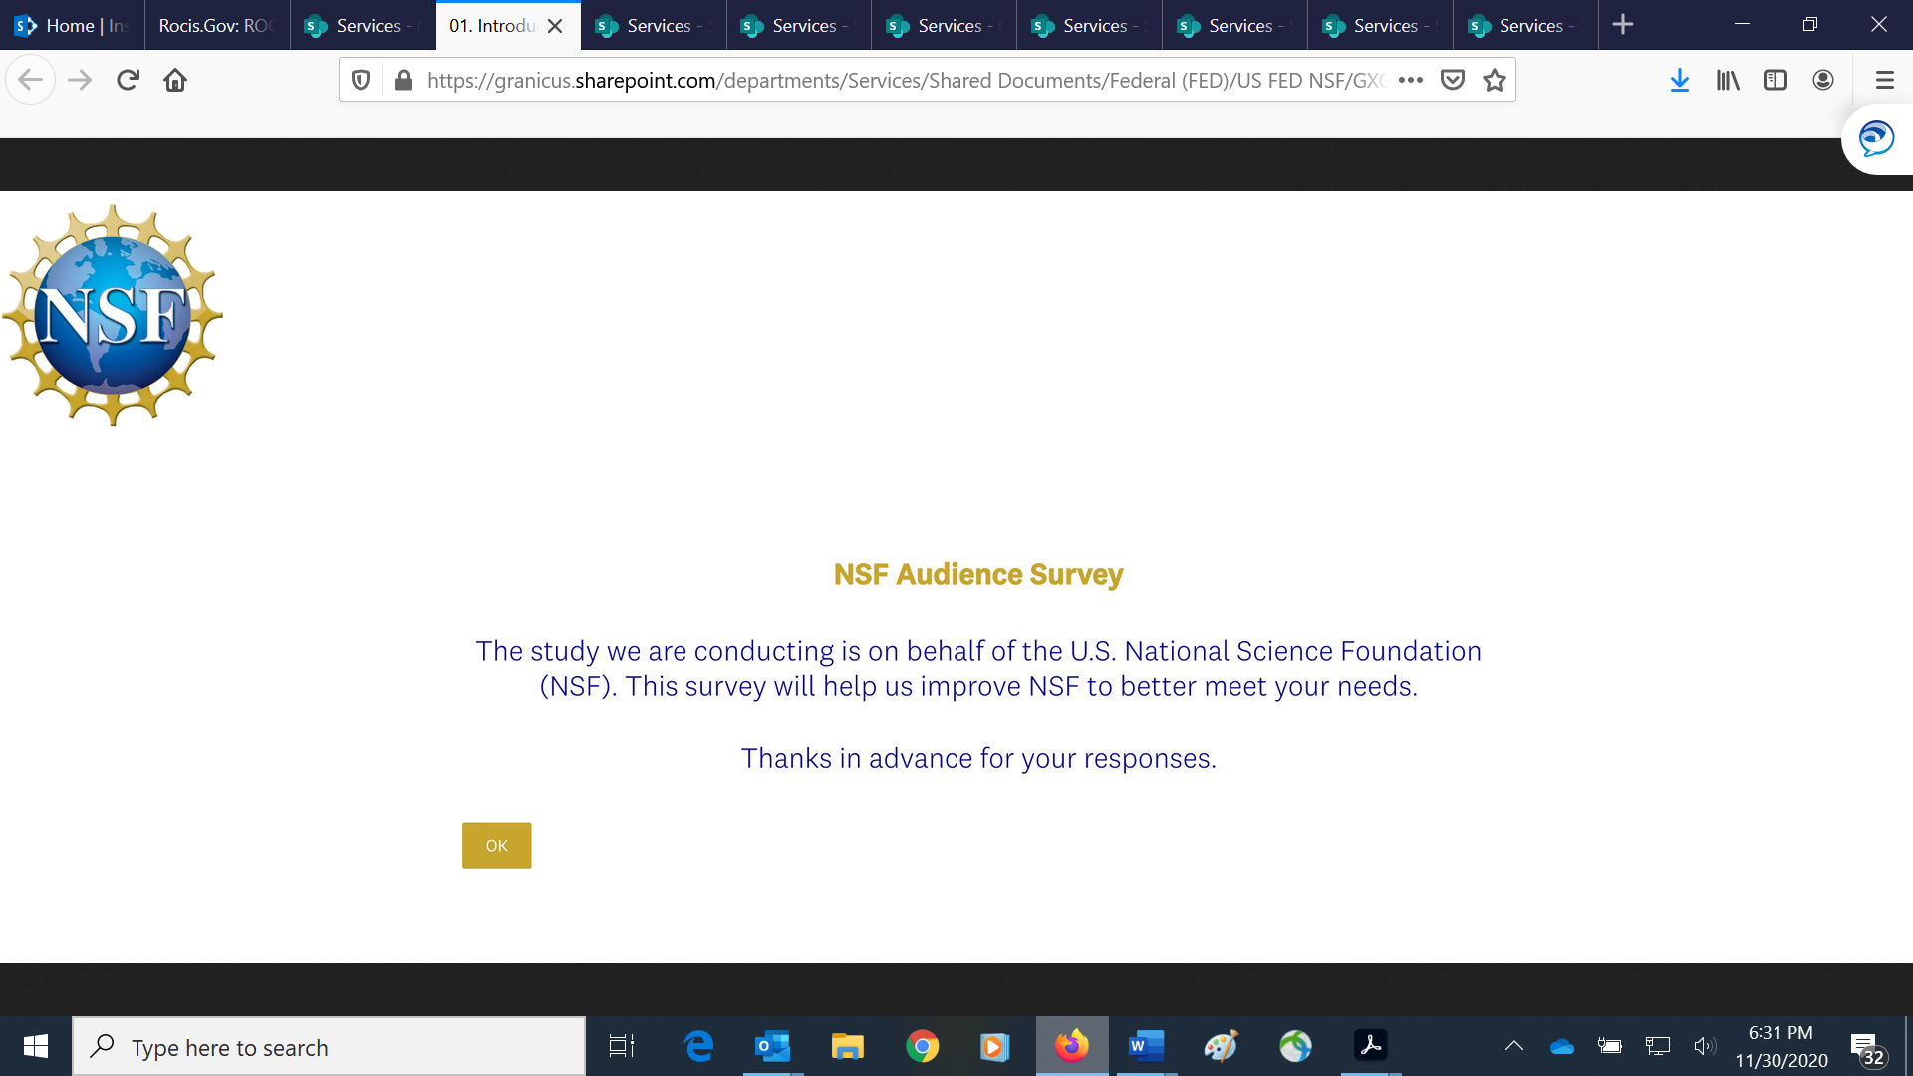Reload the current page
1913x1076 pixels.
point(128,80)
